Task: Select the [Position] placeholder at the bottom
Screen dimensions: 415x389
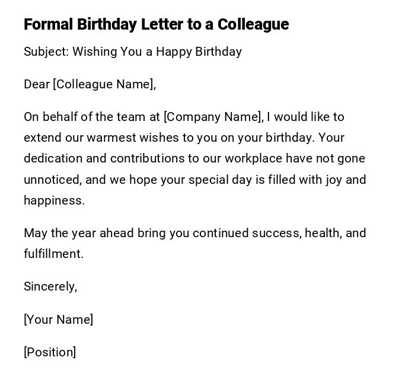Action: pyautogui.click(x=50, y=352)
